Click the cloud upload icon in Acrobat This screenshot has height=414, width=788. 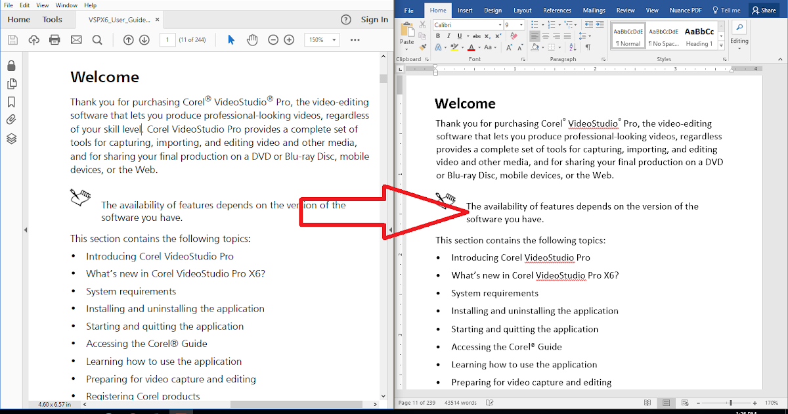[x=33, y=40]
